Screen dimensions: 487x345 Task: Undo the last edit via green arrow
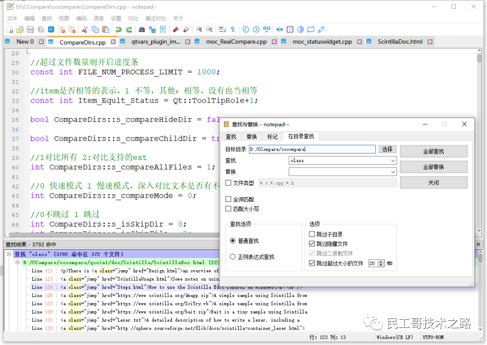tap(118, 29)
